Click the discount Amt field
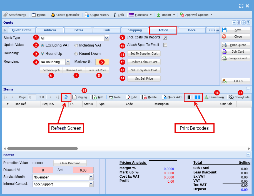 pyautogui.click(x=83, y=170)
